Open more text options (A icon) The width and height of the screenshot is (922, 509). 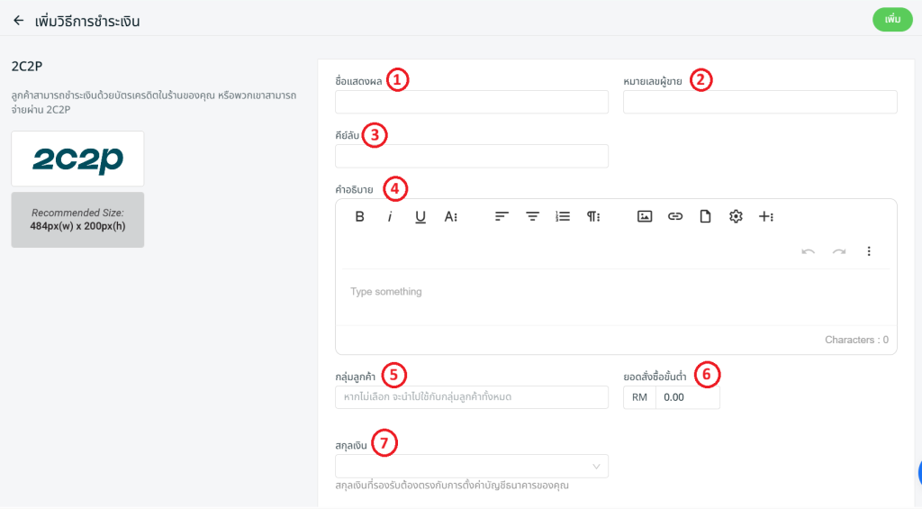click(451, 216)
